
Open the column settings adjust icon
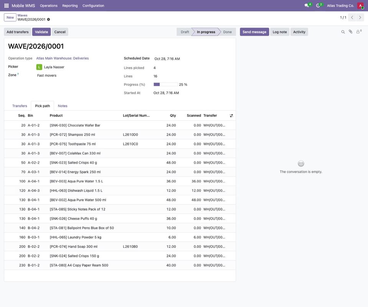point(231,116)
